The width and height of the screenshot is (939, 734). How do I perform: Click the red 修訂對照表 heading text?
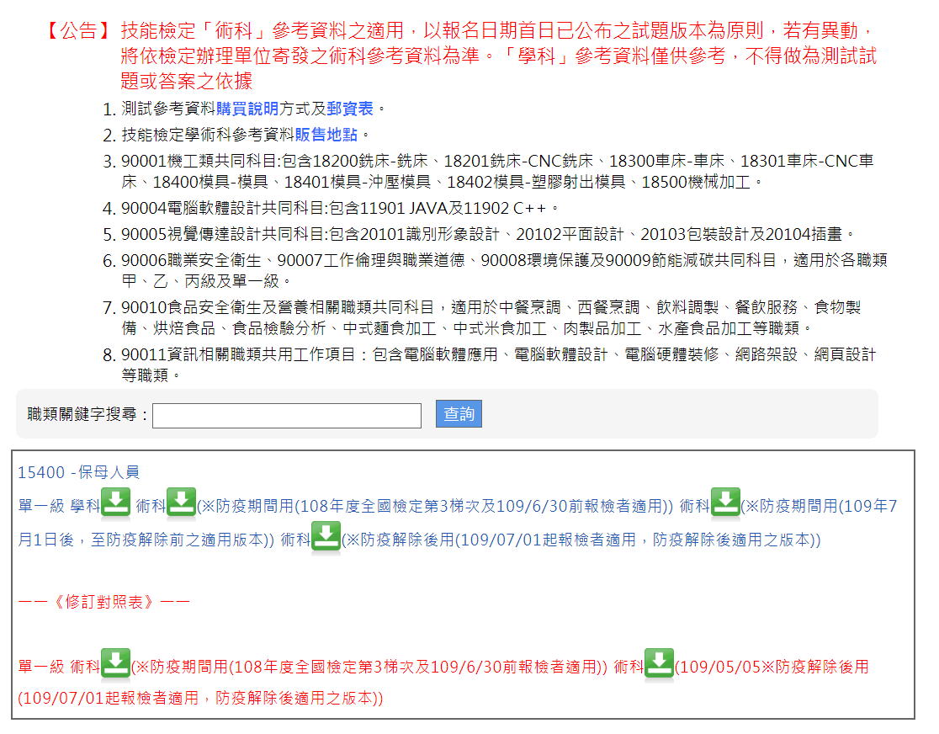(103, 602)
